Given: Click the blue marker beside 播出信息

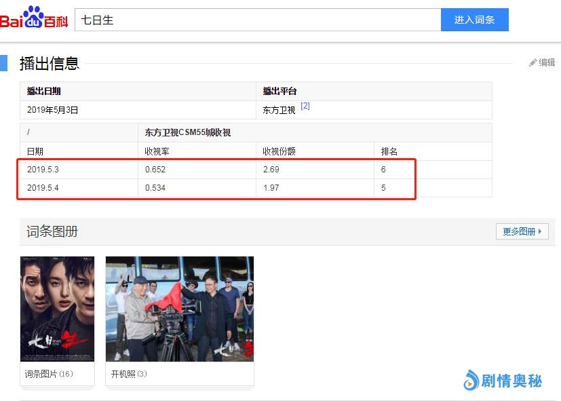Looking at the screenshot, I should [3, 63].
